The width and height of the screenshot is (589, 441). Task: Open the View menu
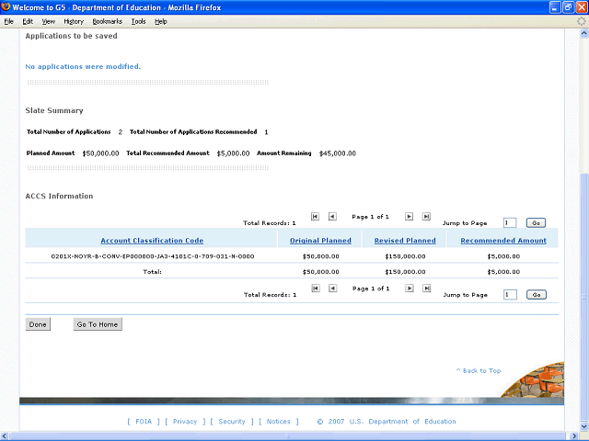click(49, 21)
